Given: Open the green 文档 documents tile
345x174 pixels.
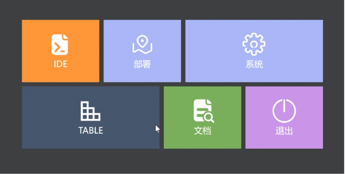Looking at the screenshot, I should 202,117.
